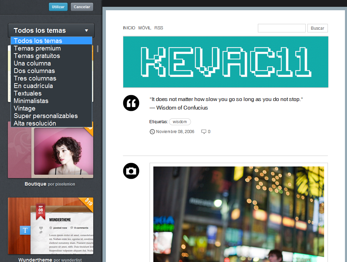Click the $19 price ribbon on Wundertheme
Image resolution: width=347 pixels, height=262 pixels.
[x=88, y=202]
